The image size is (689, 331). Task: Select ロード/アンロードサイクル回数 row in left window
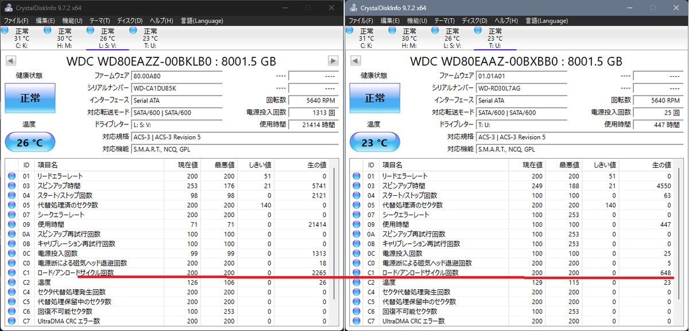168,273
